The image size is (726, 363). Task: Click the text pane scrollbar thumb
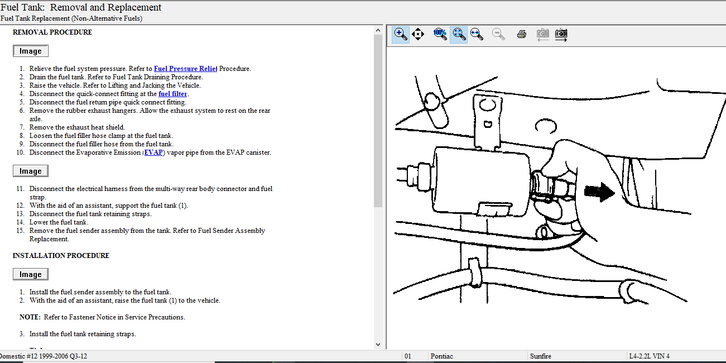pos(378,120)
